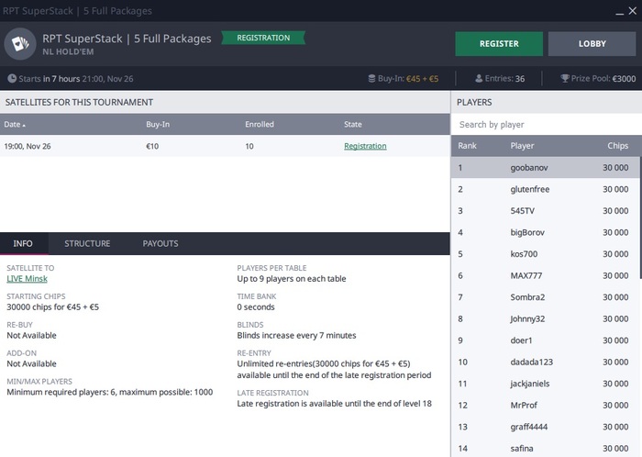Select player graff4444 in the list
Screen dimensions: 642x457
[545, 427]
